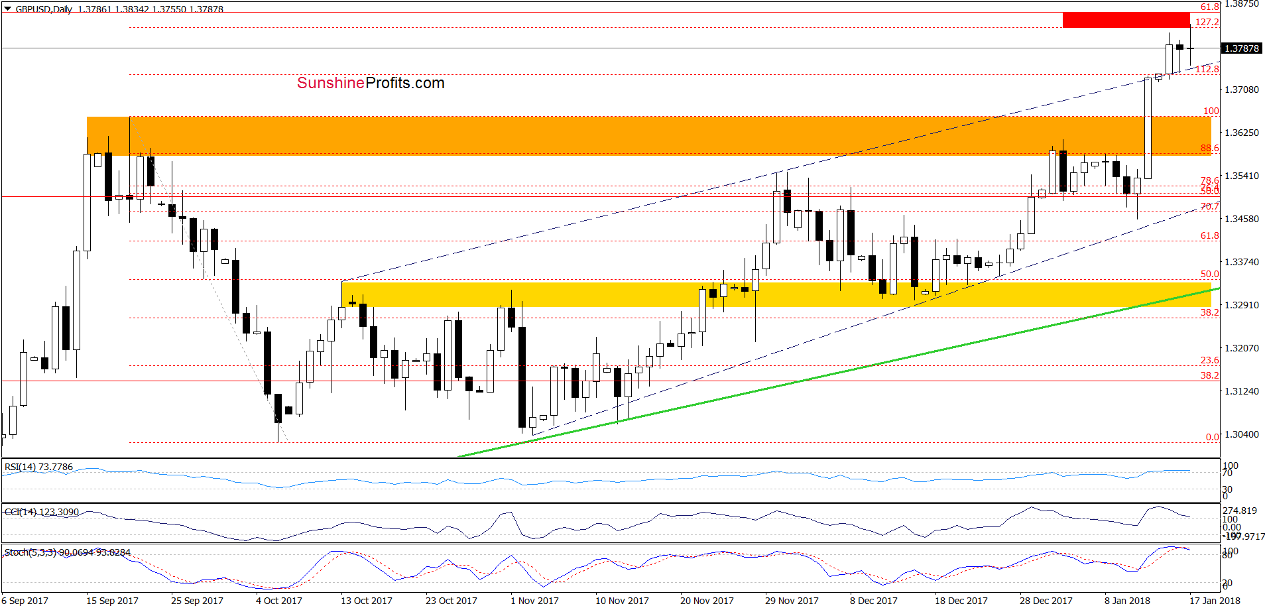The height and width of the screenshot is (610, 1265).
Task: Select the red resistance rectangle at top
Action: [1126, 20]
